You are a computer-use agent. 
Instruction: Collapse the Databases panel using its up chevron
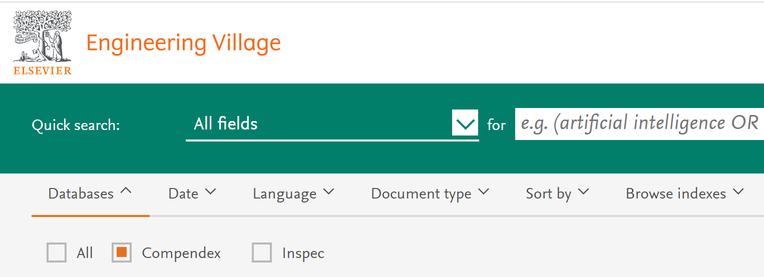tap(126, 190)
